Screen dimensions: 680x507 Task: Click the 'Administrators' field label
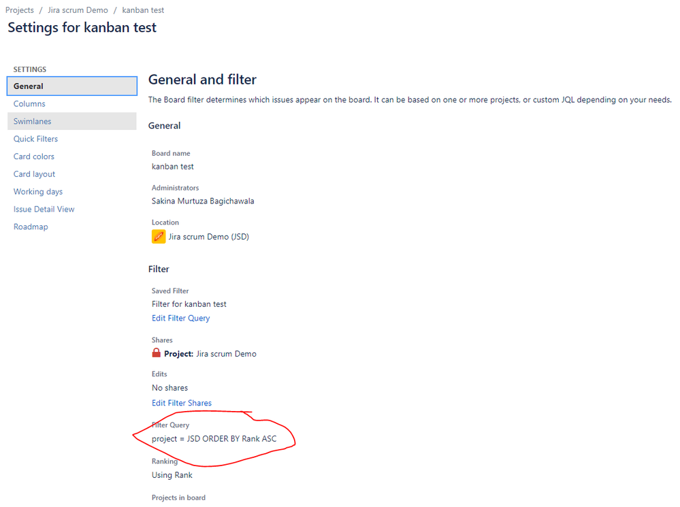(175, 188)
